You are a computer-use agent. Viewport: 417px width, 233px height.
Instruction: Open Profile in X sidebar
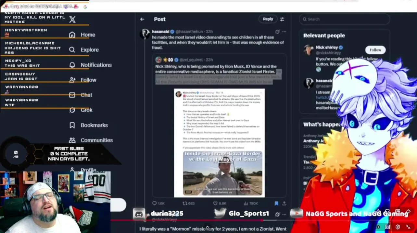(88, 170)
